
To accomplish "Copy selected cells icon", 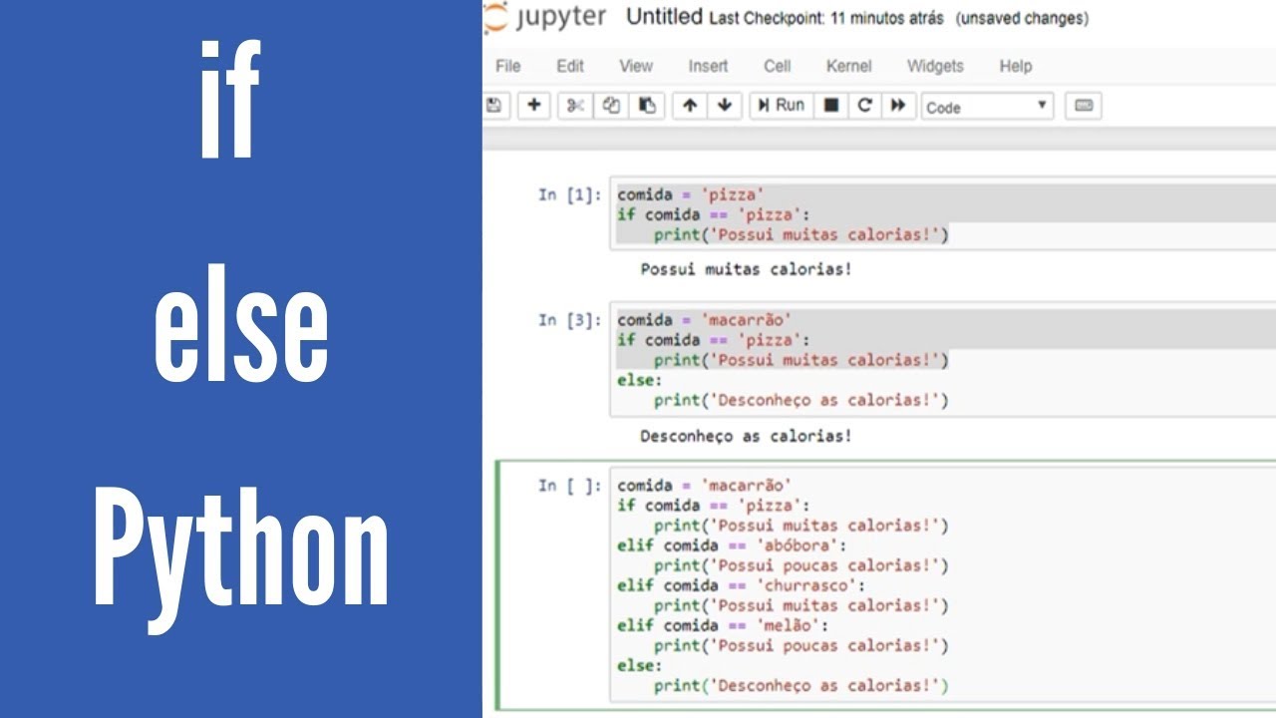I will point(611,105).
